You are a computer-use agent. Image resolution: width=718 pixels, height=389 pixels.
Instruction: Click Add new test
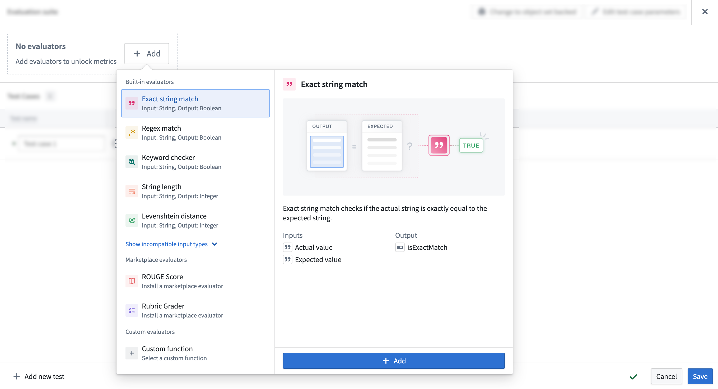click(x=39, y=377)
